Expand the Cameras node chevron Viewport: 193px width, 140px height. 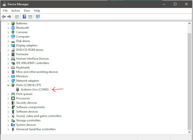[x=8, y=33]
